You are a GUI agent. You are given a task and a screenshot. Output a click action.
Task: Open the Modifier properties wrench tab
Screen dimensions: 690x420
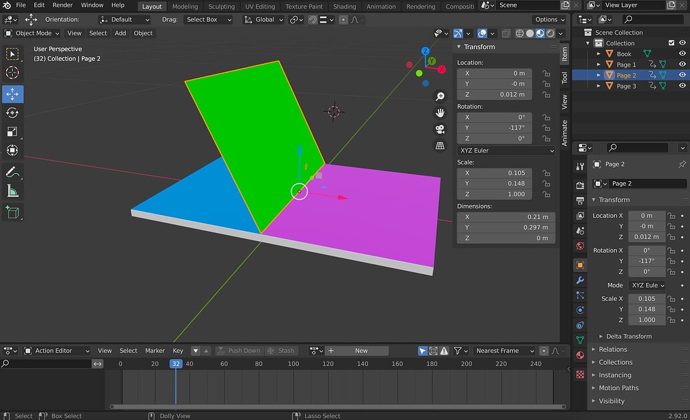(579, 280)
